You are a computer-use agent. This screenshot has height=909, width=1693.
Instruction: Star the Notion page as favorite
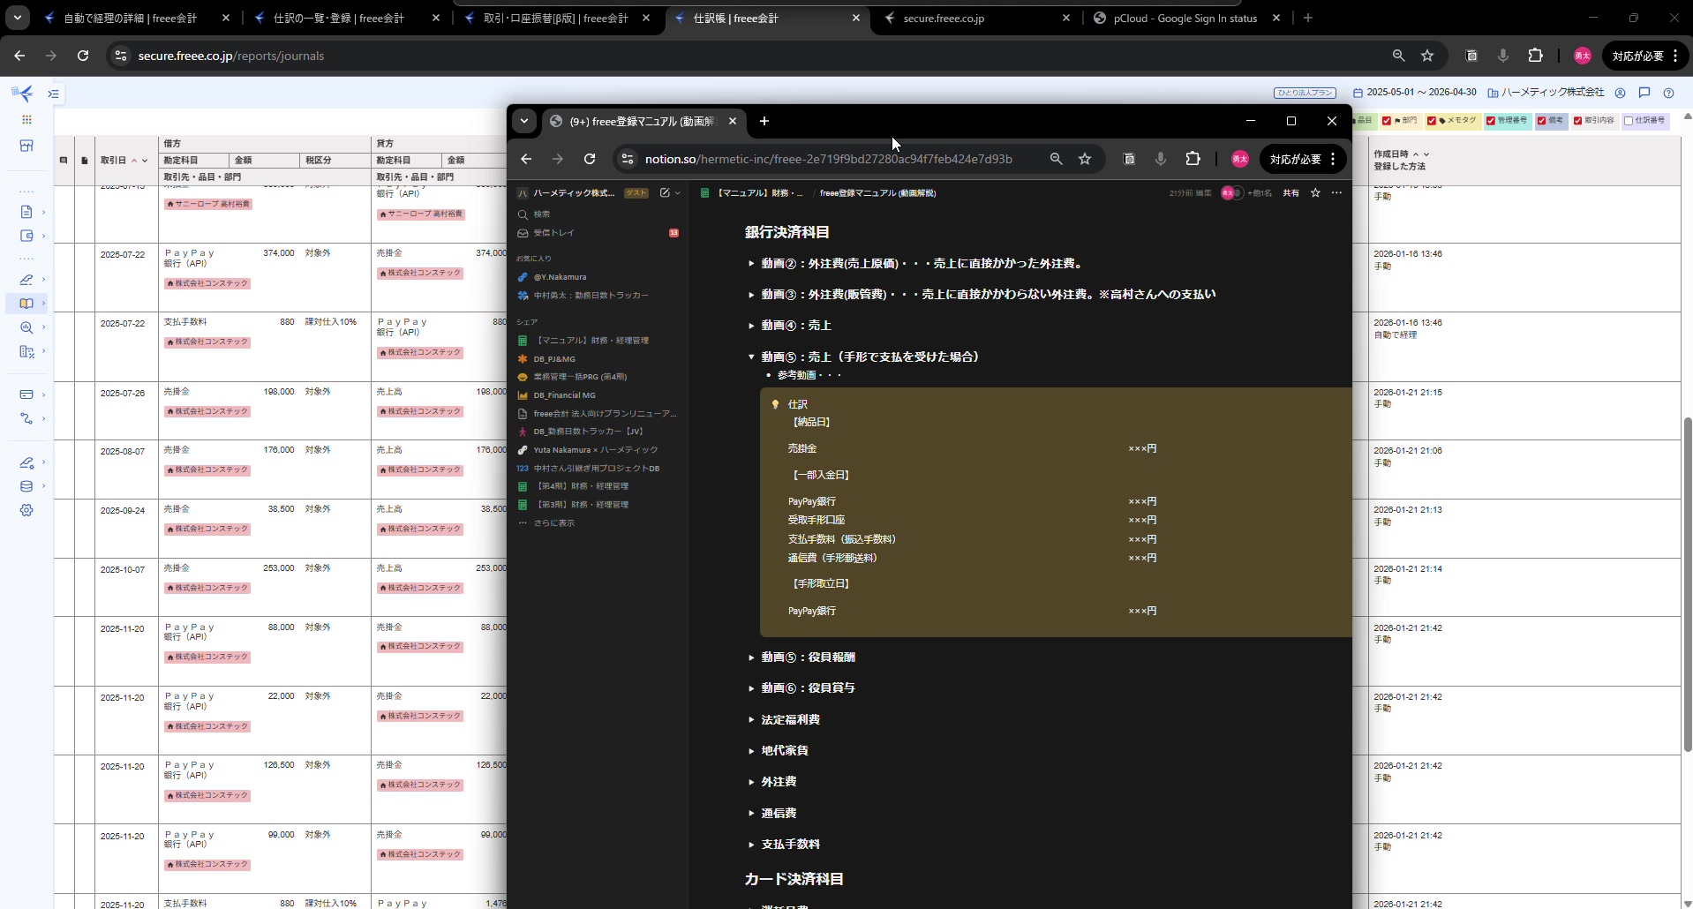1315,192
